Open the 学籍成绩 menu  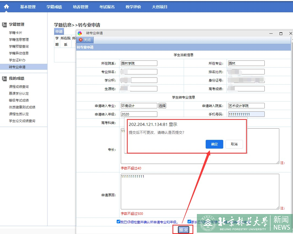click(54, 7)
